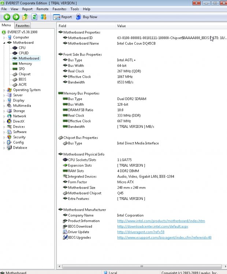Click the Report toolbar button
The width and height of the screenshot is (227, 274).
pyautogui.click(x=63, y=17)
